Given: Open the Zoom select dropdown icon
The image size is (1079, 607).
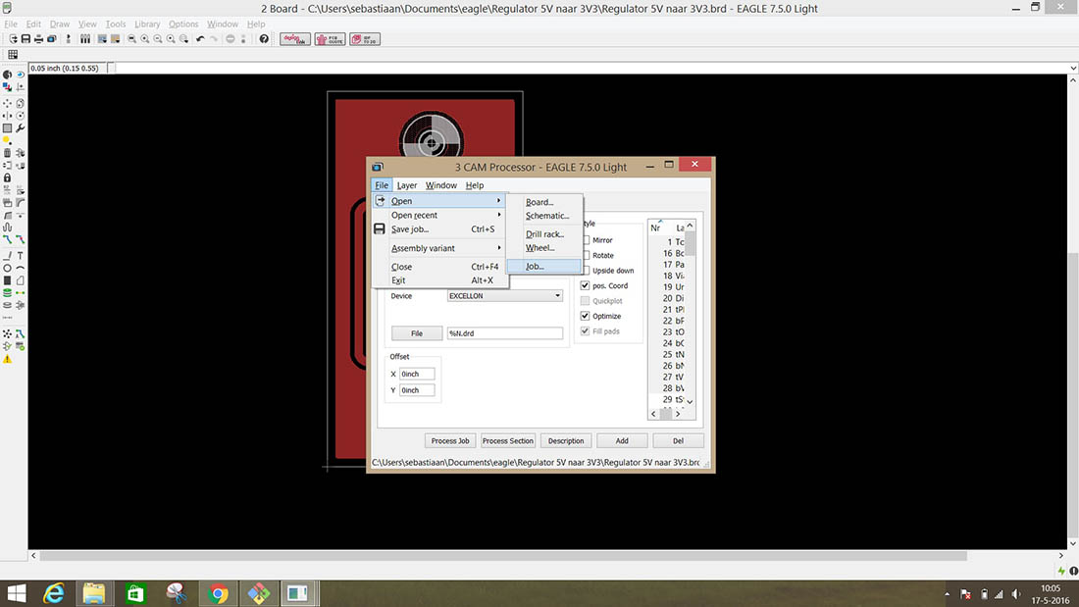Looking at the screenshot, I should [183, 39].
